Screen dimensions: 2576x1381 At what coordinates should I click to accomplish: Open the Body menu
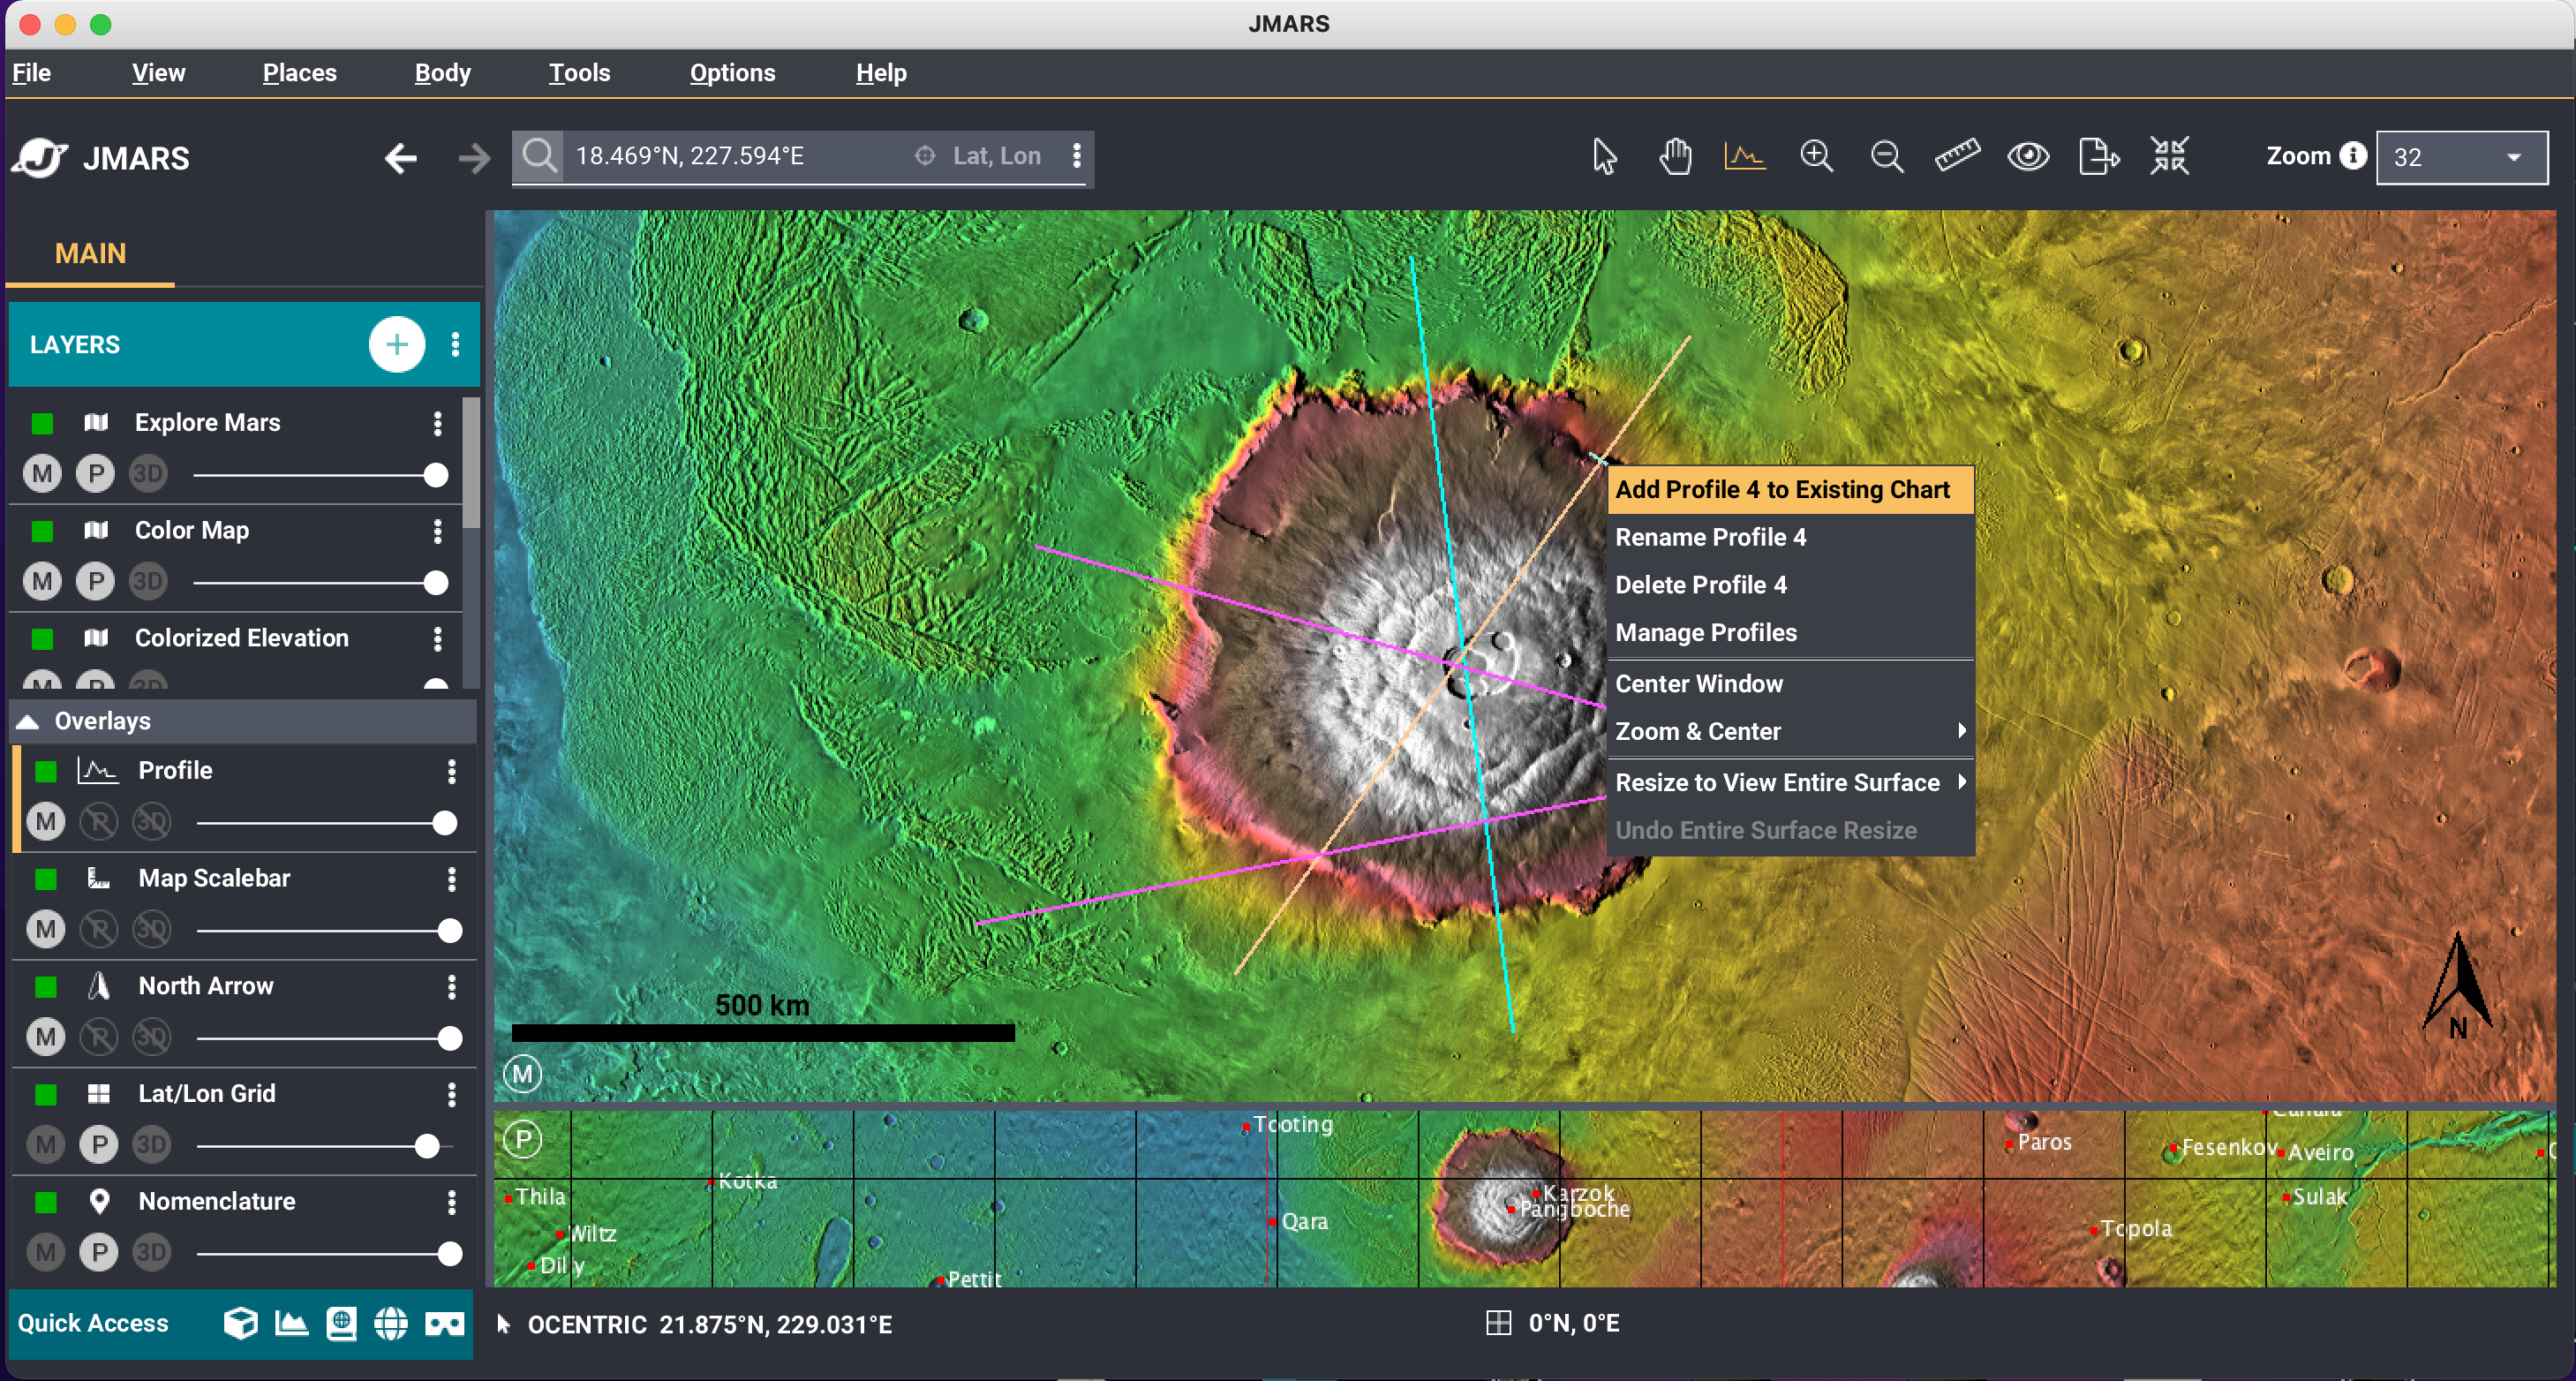(x=442, y=73)
